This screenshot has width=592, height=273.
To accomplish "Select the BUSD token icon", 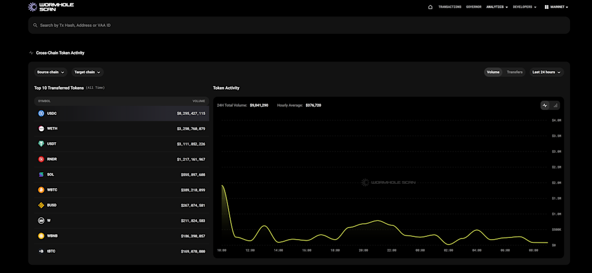I will click(x=41, y=205).
